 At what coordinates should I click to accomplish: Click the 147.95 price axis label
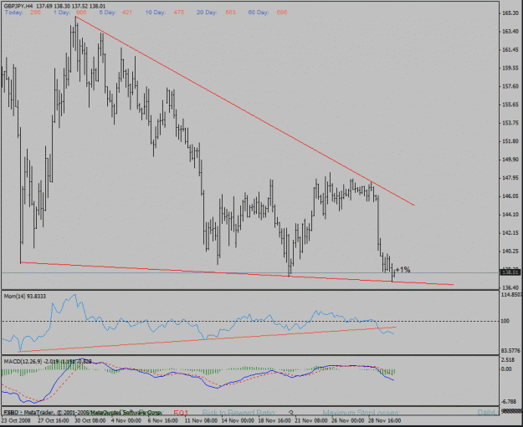coord(510,178)
